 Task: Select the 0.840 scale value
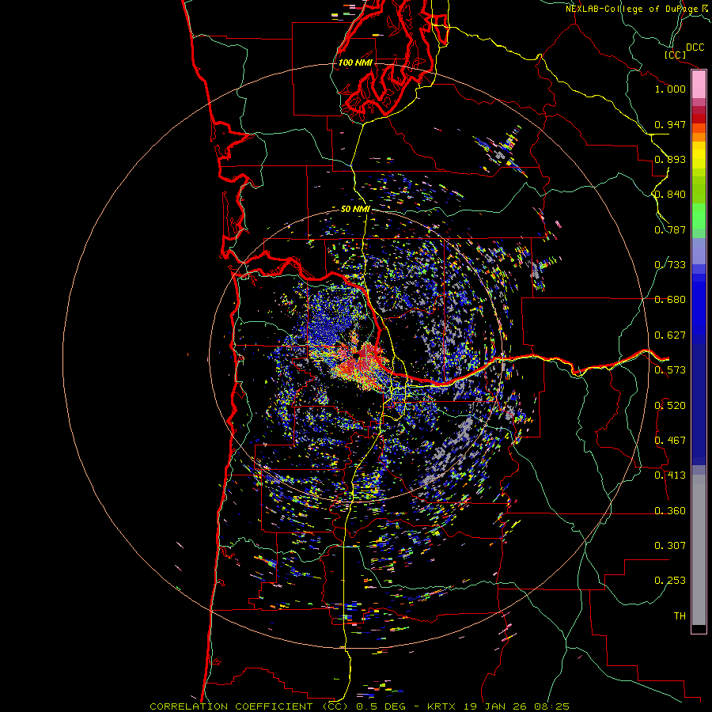point(670,195)
